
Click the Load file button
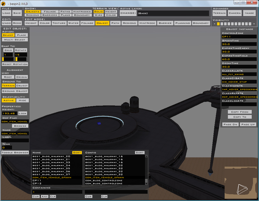coord(6,13)
